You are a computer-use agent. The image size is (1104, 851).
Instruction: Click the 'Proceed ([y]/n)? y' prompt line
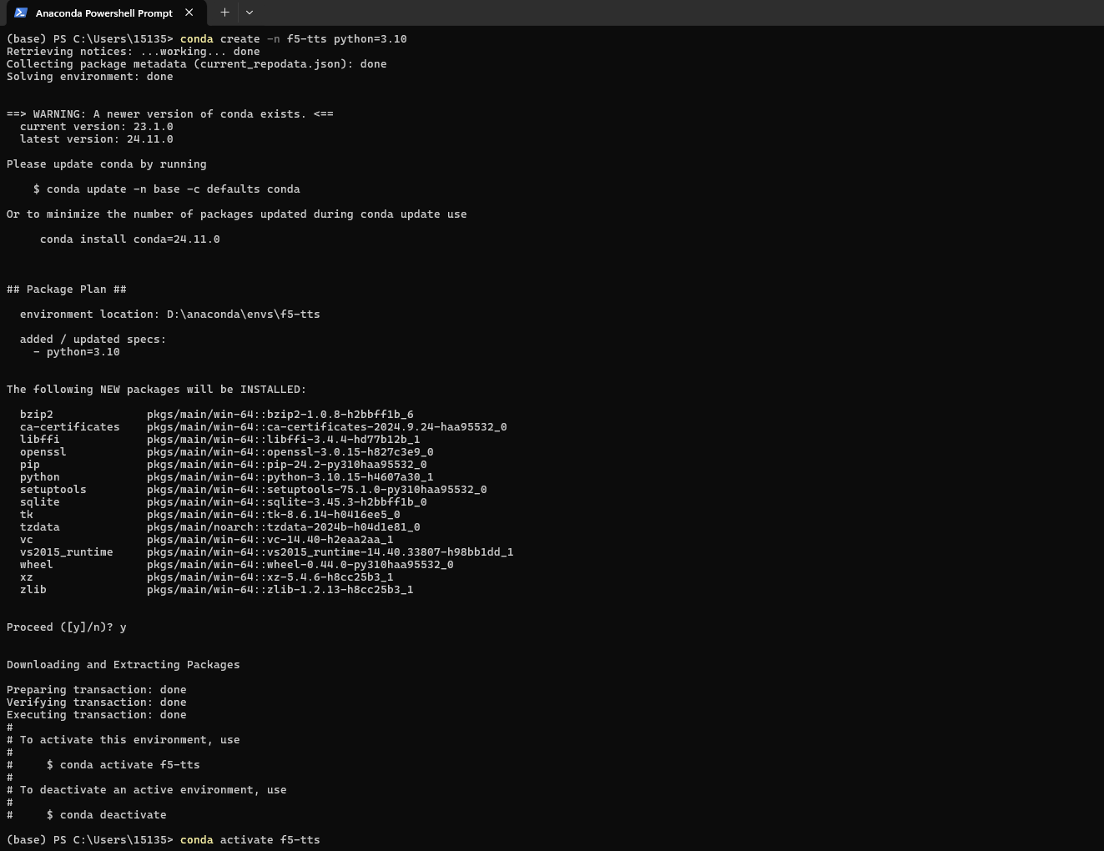(x=67, y=627)
